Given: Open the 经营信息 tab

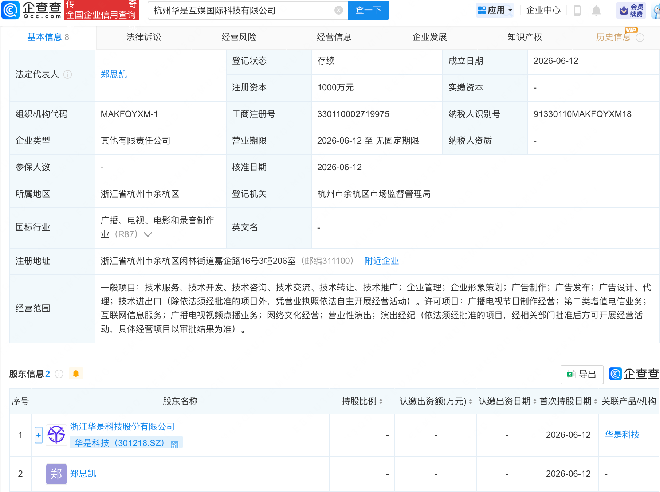Looking at the screenshot, I should coord(334,37).
